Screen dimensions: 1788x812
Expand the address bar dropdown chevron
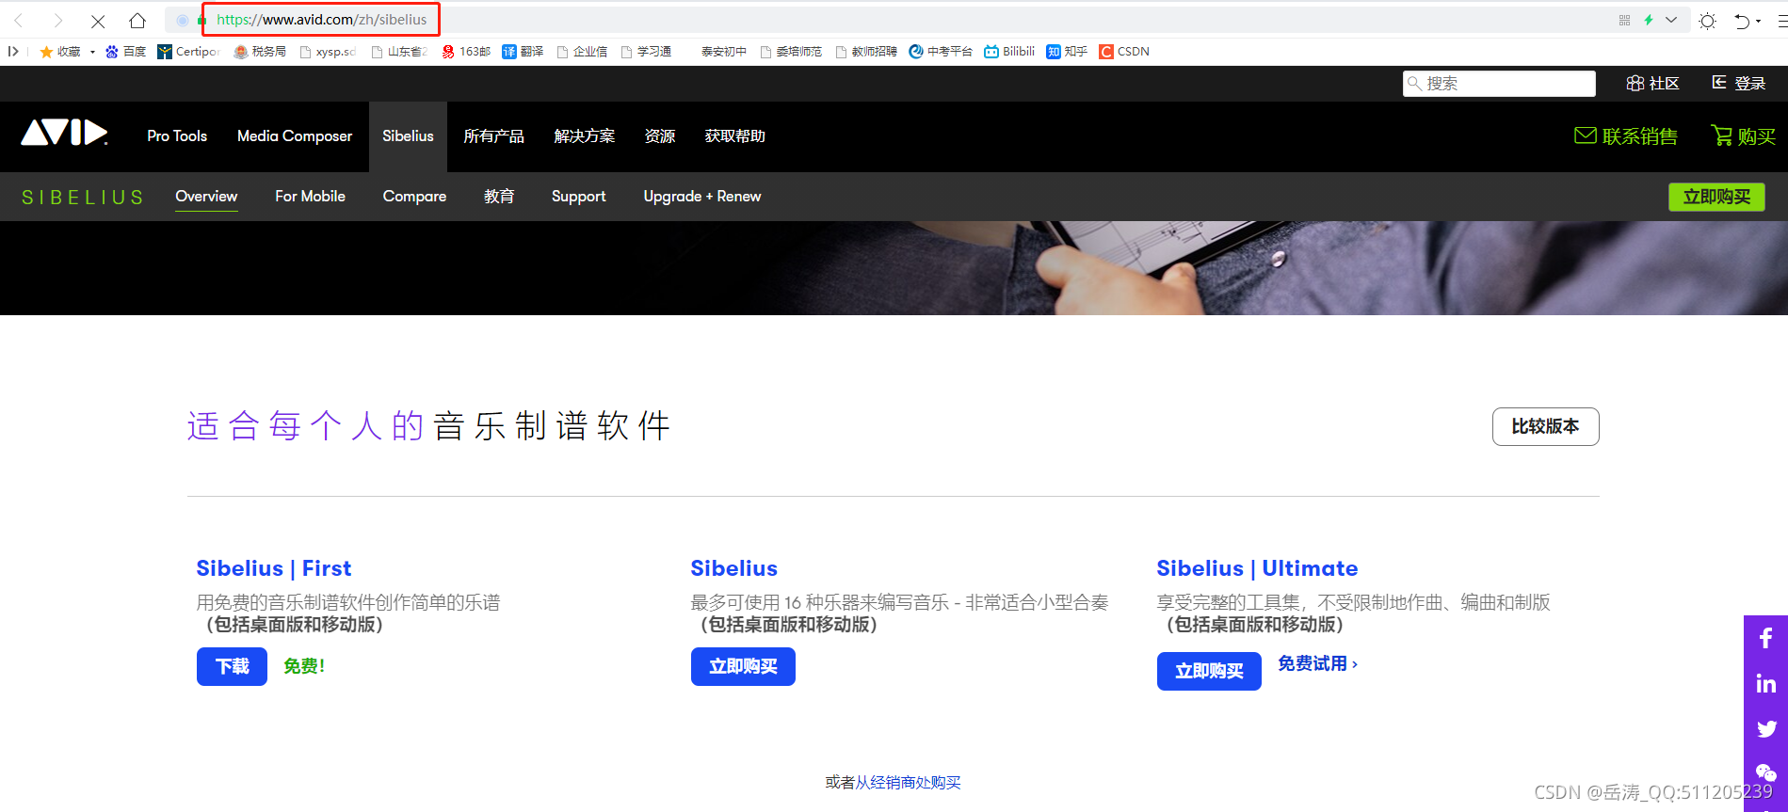coord(1671,20)
